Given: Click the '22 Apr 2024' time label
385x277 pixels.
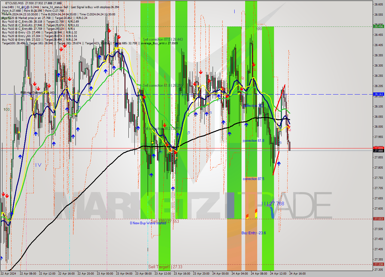Looking at the screenshot, I should click(8, 274).
